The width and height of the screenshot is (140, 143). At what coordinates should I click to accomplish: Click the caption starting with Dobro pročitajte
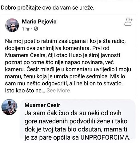(x=48, y=8)
